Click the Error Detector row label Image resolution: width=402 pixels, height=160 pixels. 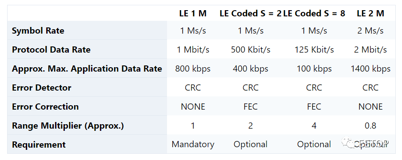42,88
